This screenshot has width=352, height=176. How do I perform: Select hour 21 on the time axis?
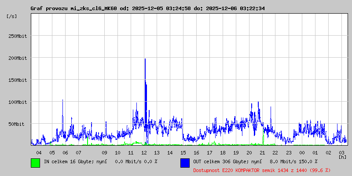262,153
